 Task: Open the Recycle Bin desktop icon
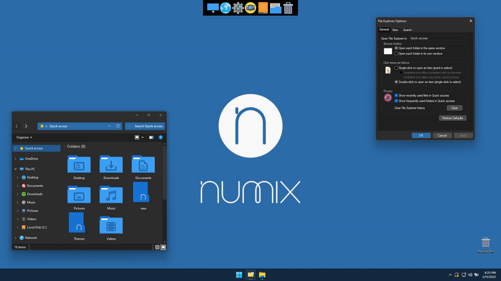coord(486,245)
